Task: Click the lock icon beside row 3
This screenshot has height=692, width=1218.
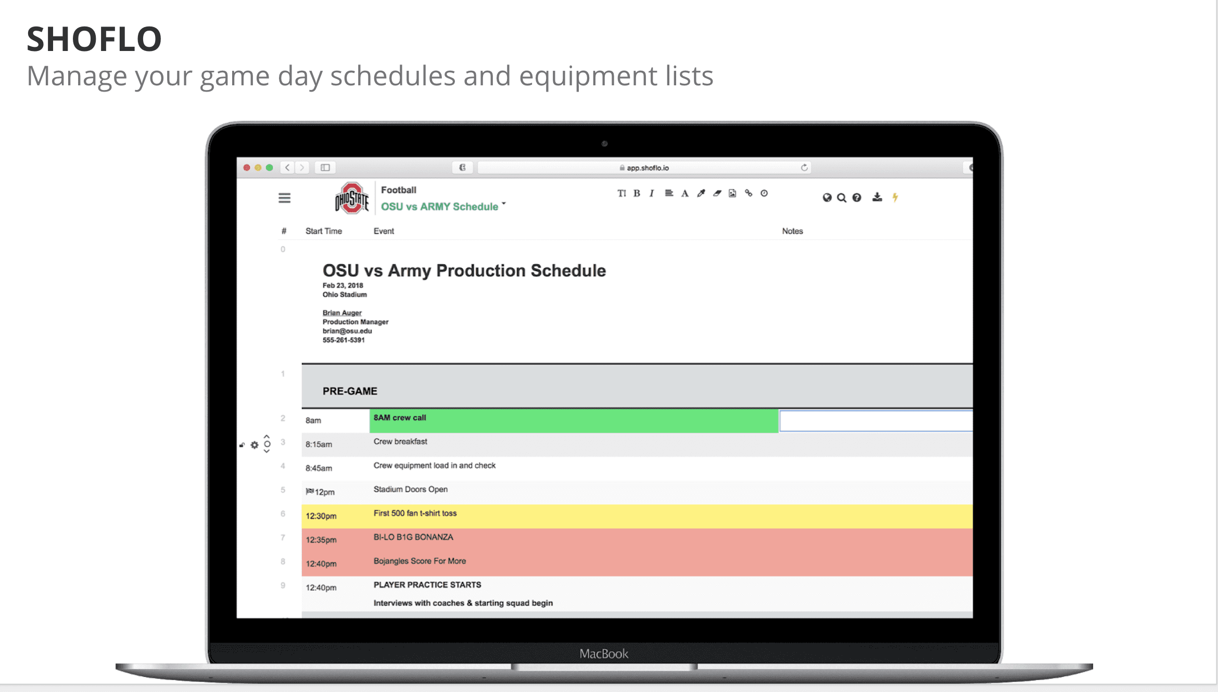Action: [242, 445]
